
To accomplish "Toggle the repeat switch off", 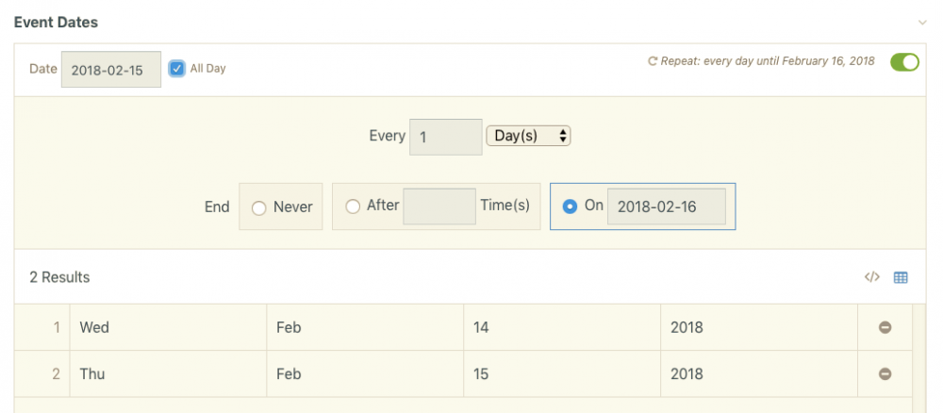I will click(x=904, y=61).
